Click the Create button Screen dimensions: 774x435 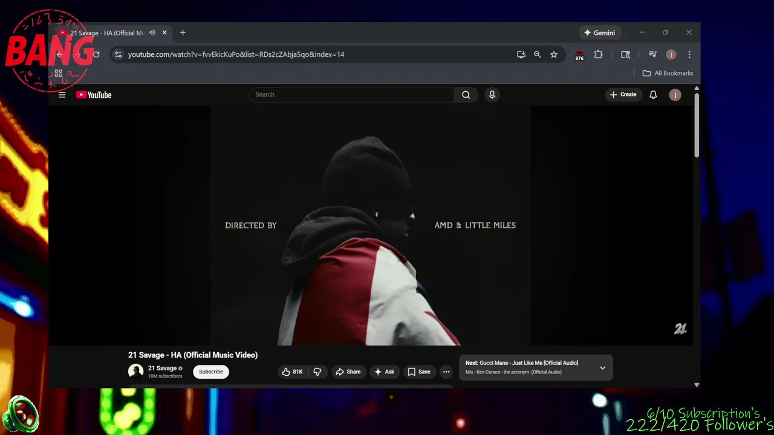pyautogui.click(x=623, y=94)
